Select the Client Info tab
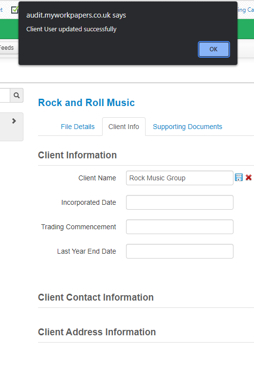 [x=124, y=127]
